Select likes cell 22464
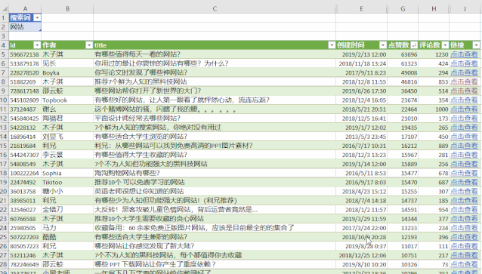 tap(403, 109)
